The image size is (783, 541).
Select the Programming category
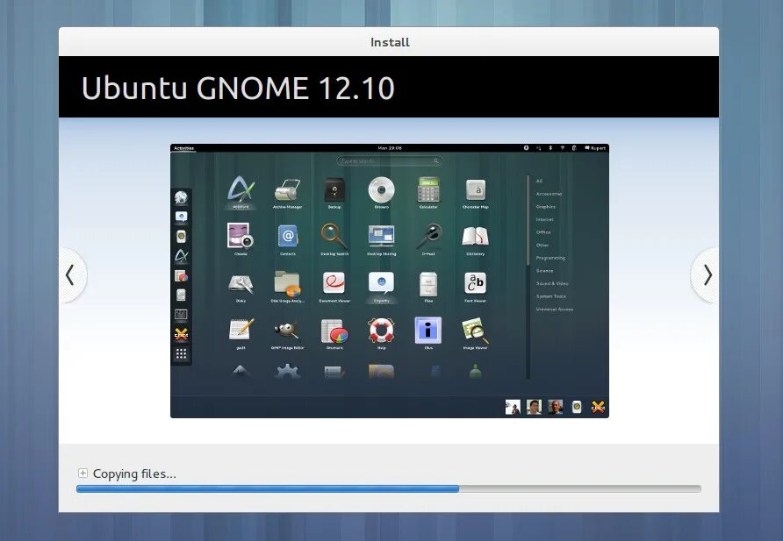click(550, 258)
